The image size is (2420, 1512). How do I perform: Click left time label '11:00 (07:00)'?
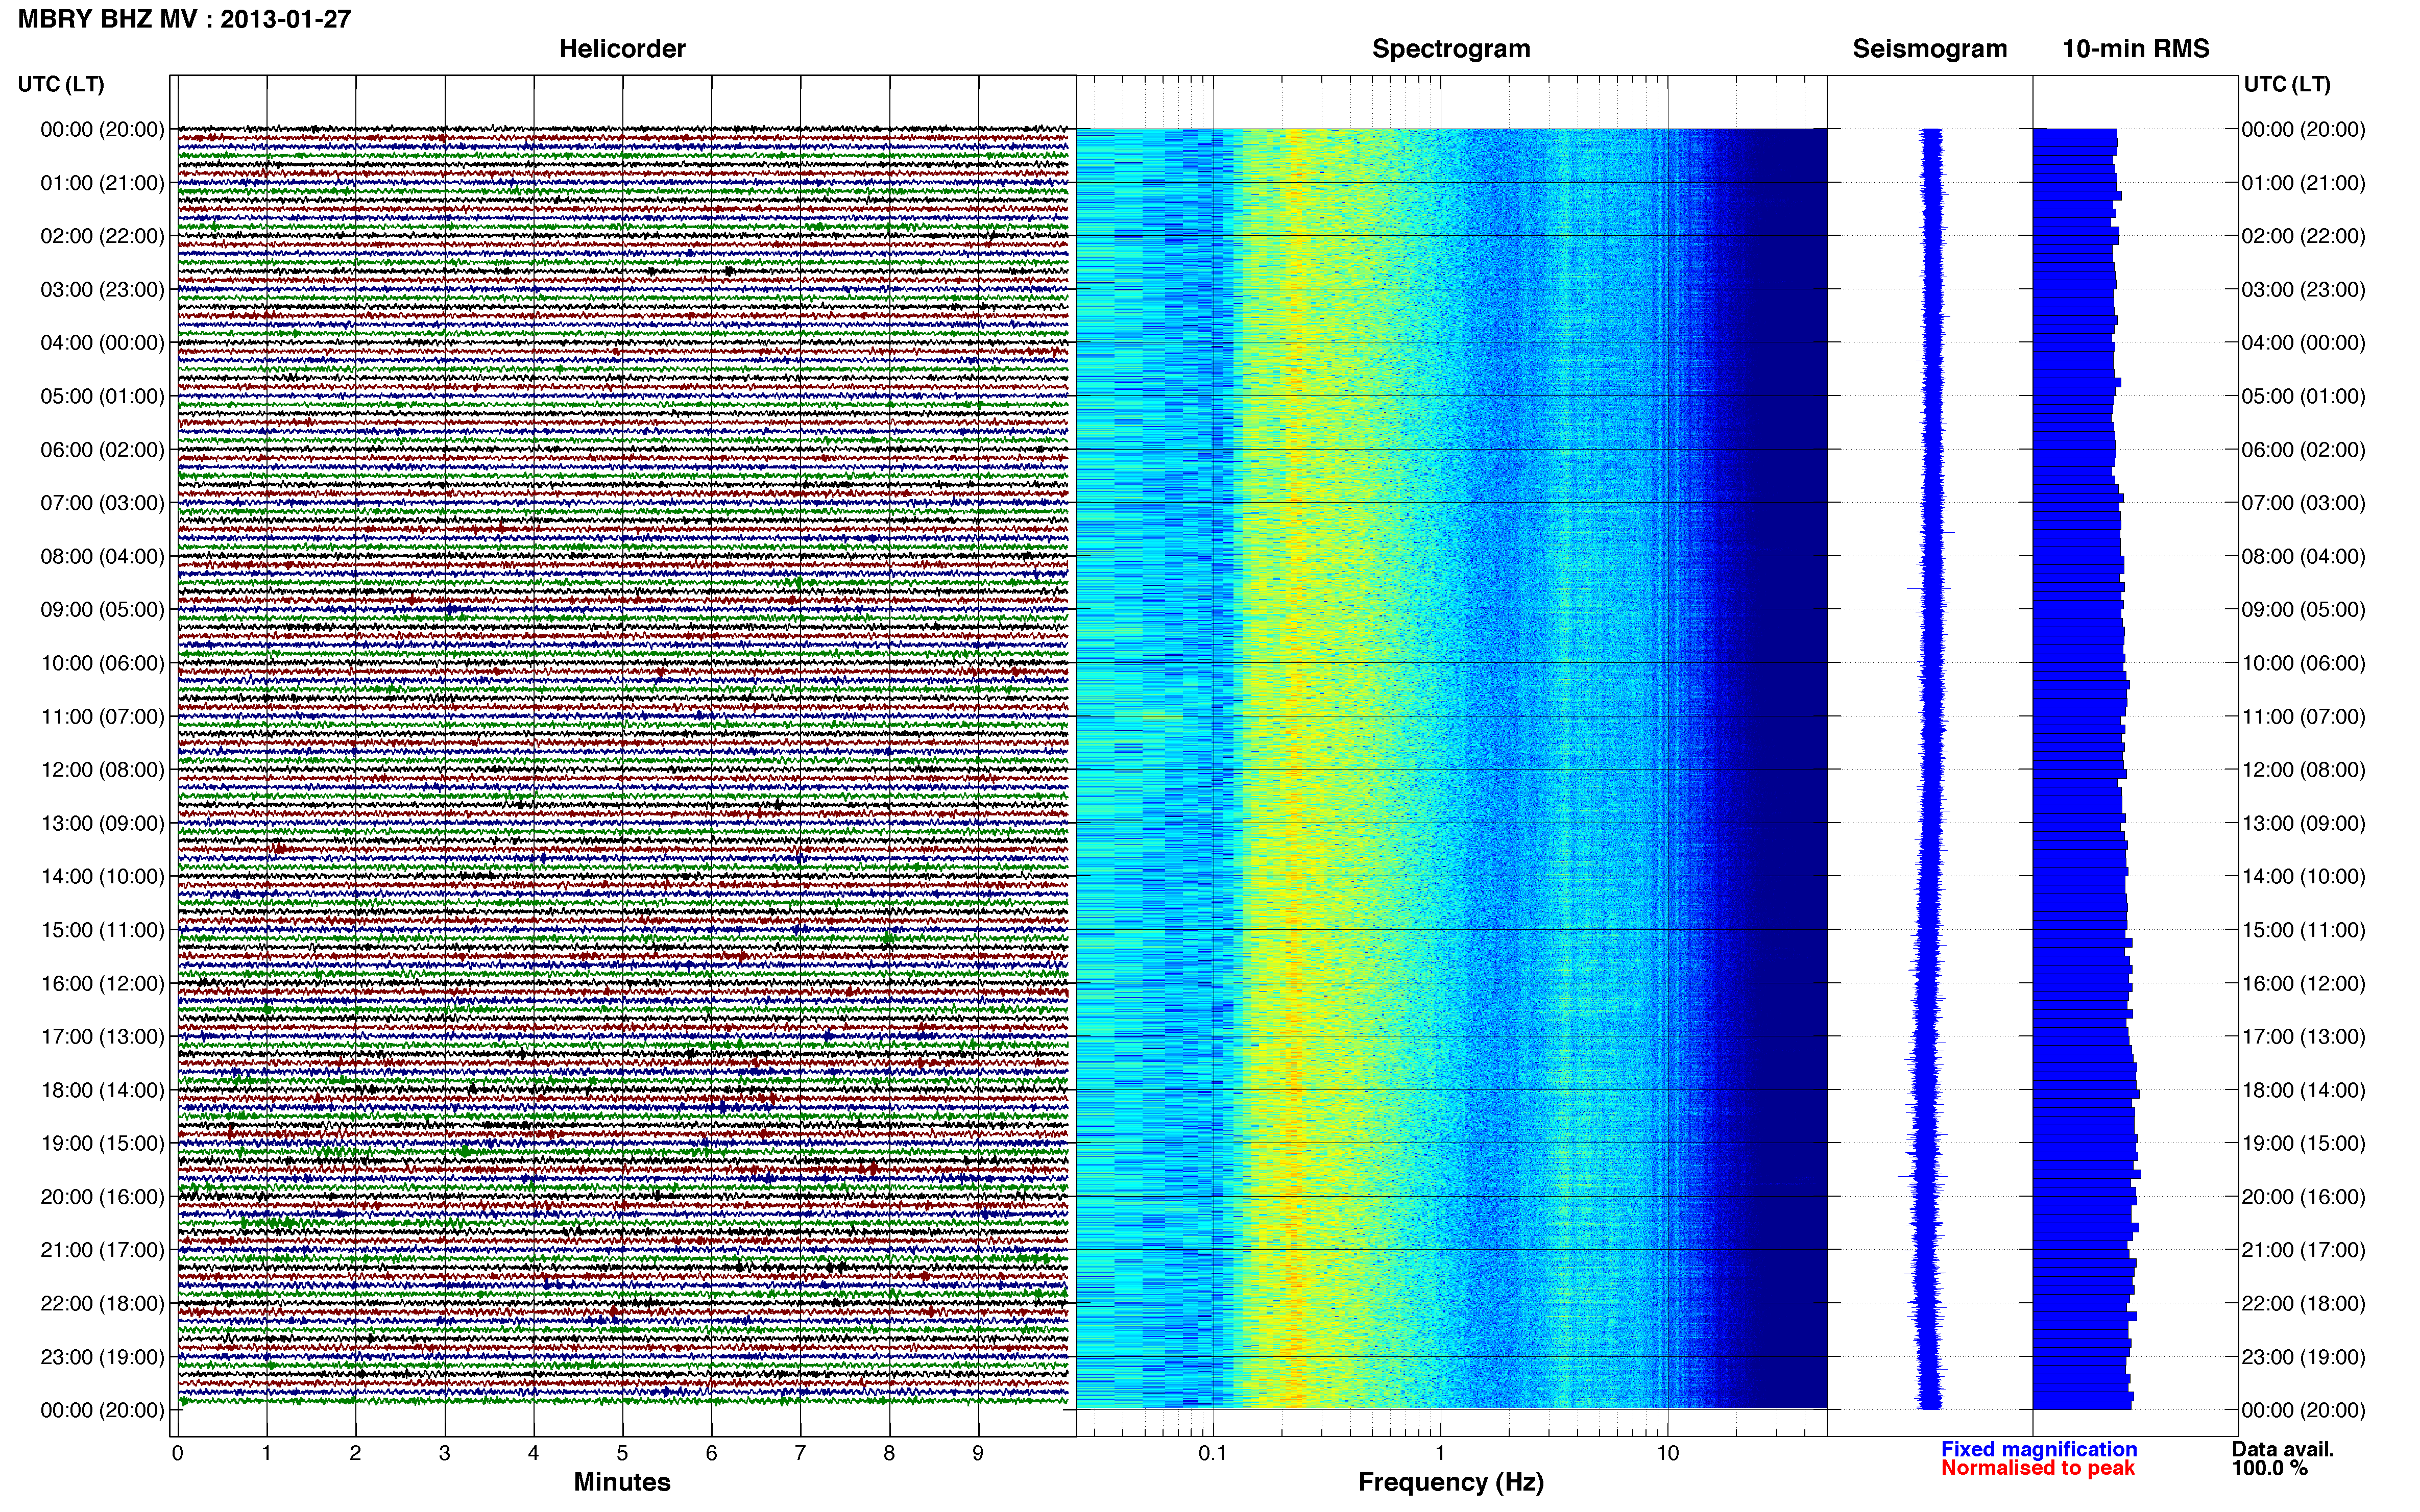point(102,717)
